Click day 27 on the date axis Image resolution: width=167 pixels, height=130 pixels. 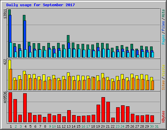point(137,126)
